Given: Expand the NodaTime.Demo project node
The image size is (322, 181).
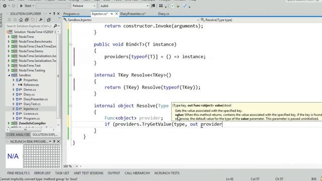Looking at the screenshot, I should (x=9, y=51).
